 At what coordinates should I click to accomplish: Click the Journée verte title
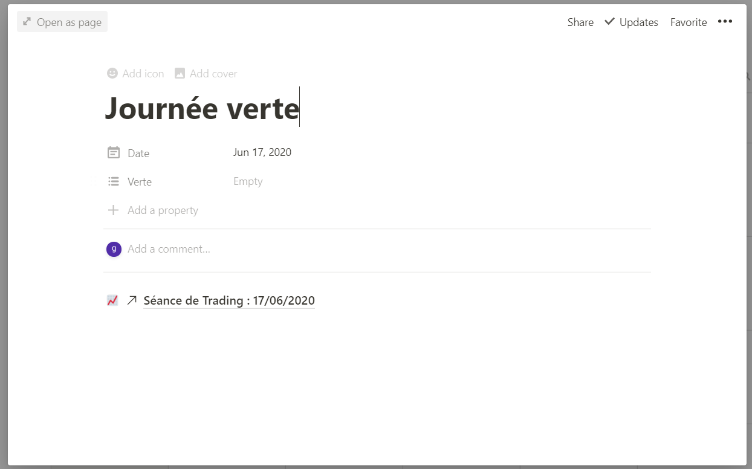(203, 108)
